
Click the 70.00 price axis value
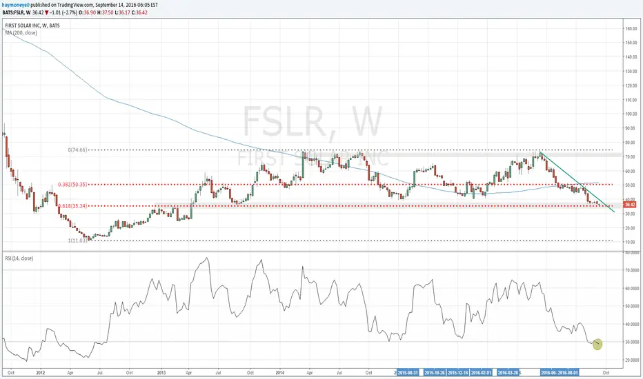pos(631,157)
